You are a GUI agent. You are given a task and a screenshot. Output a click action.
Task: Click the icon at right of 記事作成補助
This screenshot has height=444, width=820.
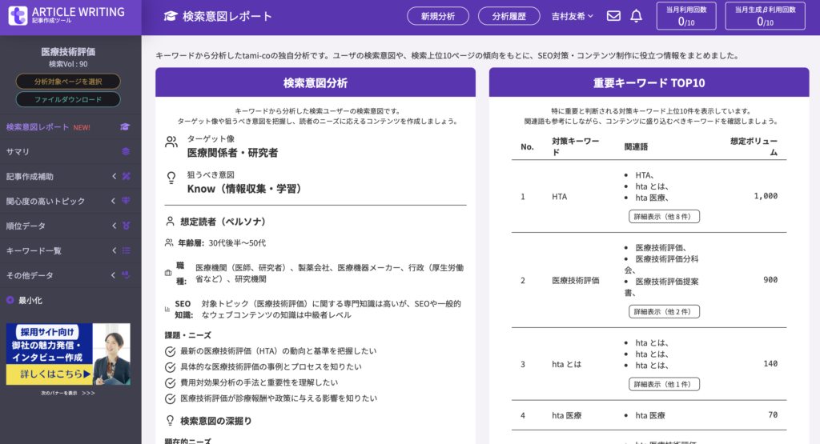point(126,176)
